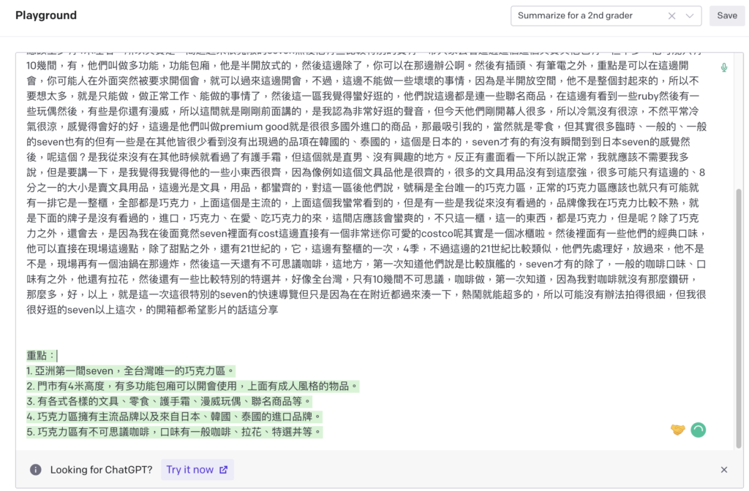
Task: Click summary line 2 about 門市有4米高度
Action: coord(190,387)
